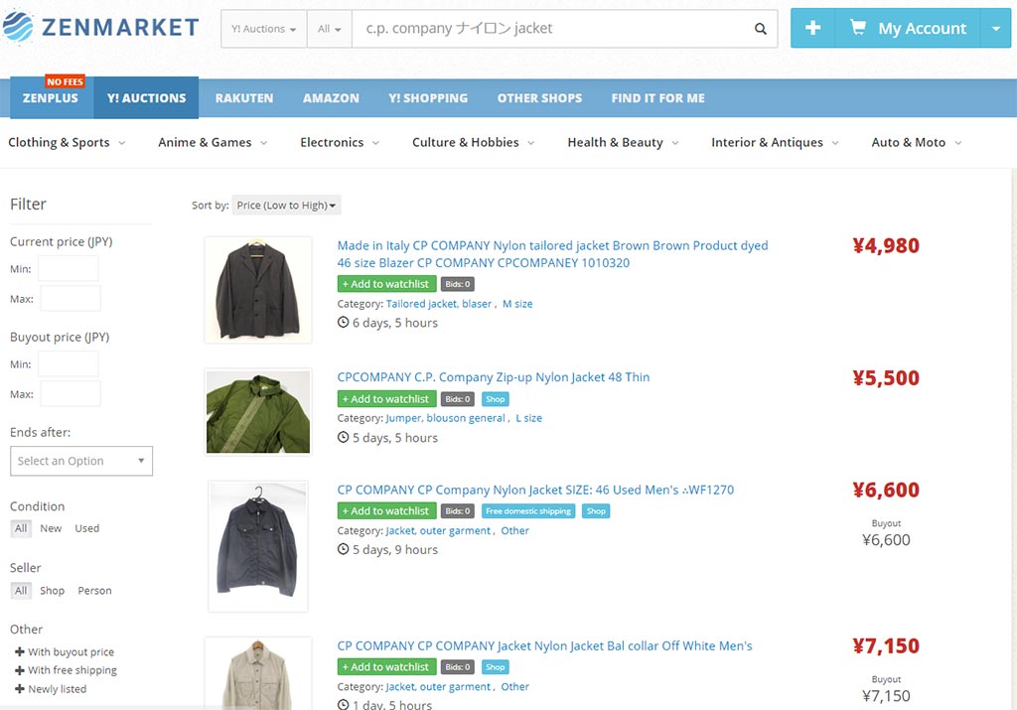Select the New condition filter
This screenshot has width=1017, height=710.
[x=51, y=528]
